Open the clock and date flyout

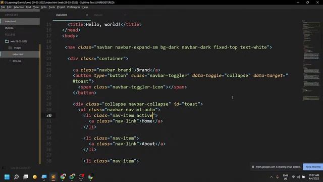(x=314, y=177)
